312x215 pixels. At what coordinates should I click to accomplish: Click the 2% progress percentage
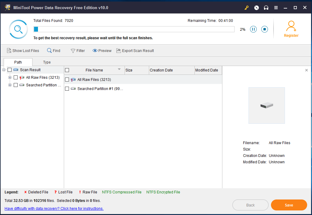click(x=242, y=29)
